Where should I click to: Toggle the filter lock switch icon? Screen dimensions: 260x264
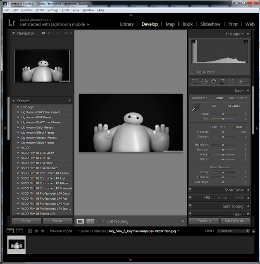253,231
